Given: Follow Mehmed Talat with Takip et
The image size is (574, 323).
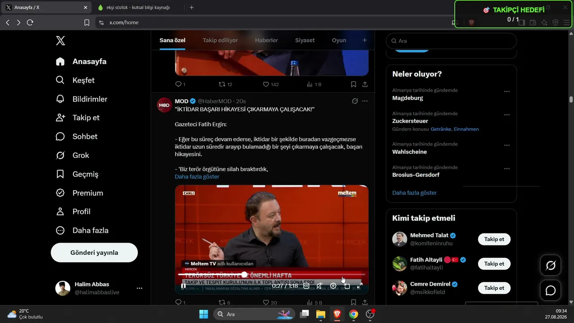Looking at the screenshot, I should tap(494, 240).
